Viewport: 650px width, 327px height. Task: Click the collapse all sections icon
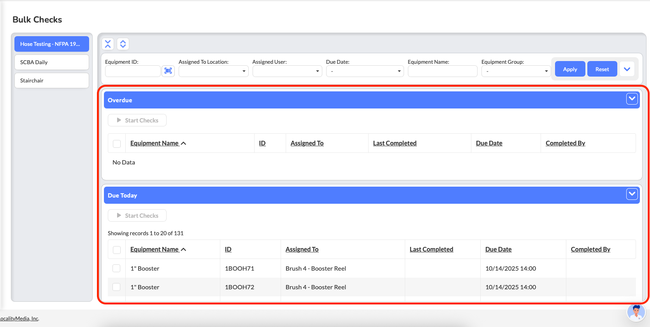[x=108, y=44]
